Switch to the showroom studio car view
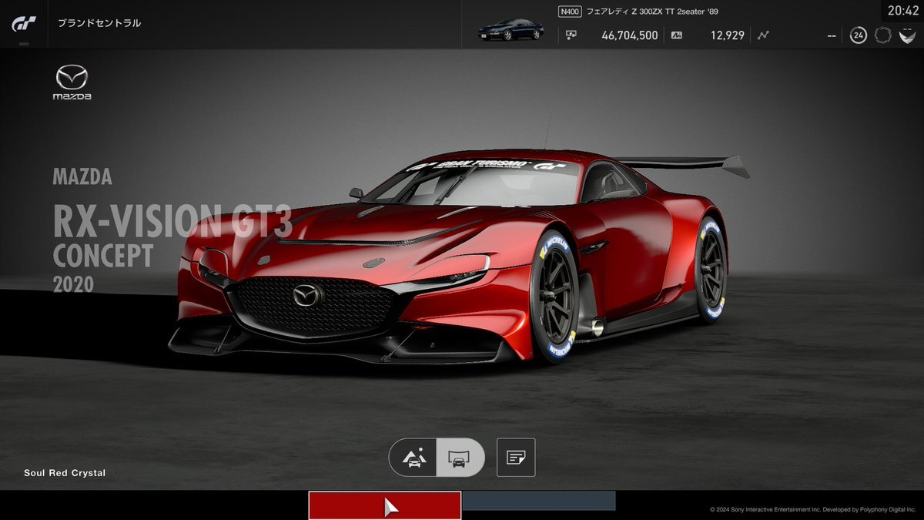Screen dimensions: 924x520 tap(460, 458)
